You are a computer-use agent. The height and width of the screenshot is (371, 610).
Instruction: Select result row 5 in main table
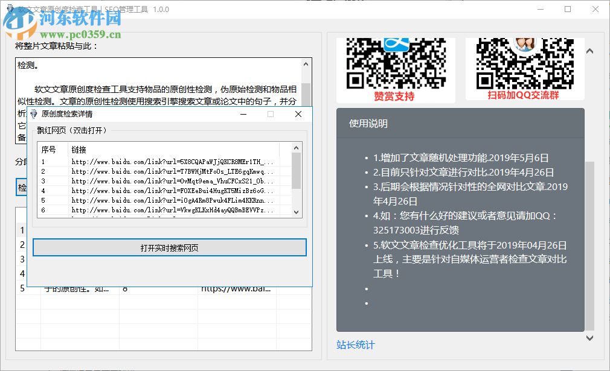(x=164, y=288)
